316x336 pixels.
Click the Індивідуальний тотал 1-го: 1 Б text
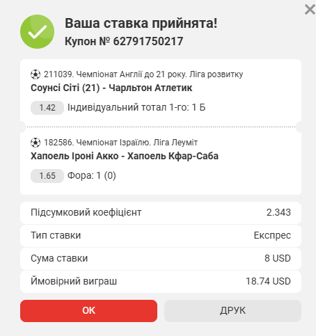coord(136,108)
